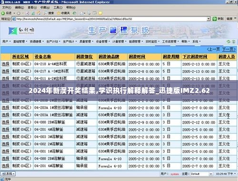Click the green 转到 Go arrow icon

[x=215, y=19]
